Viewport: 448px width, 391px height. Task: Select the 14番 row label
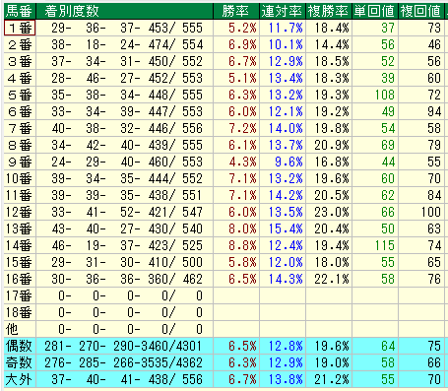(20, 245)
